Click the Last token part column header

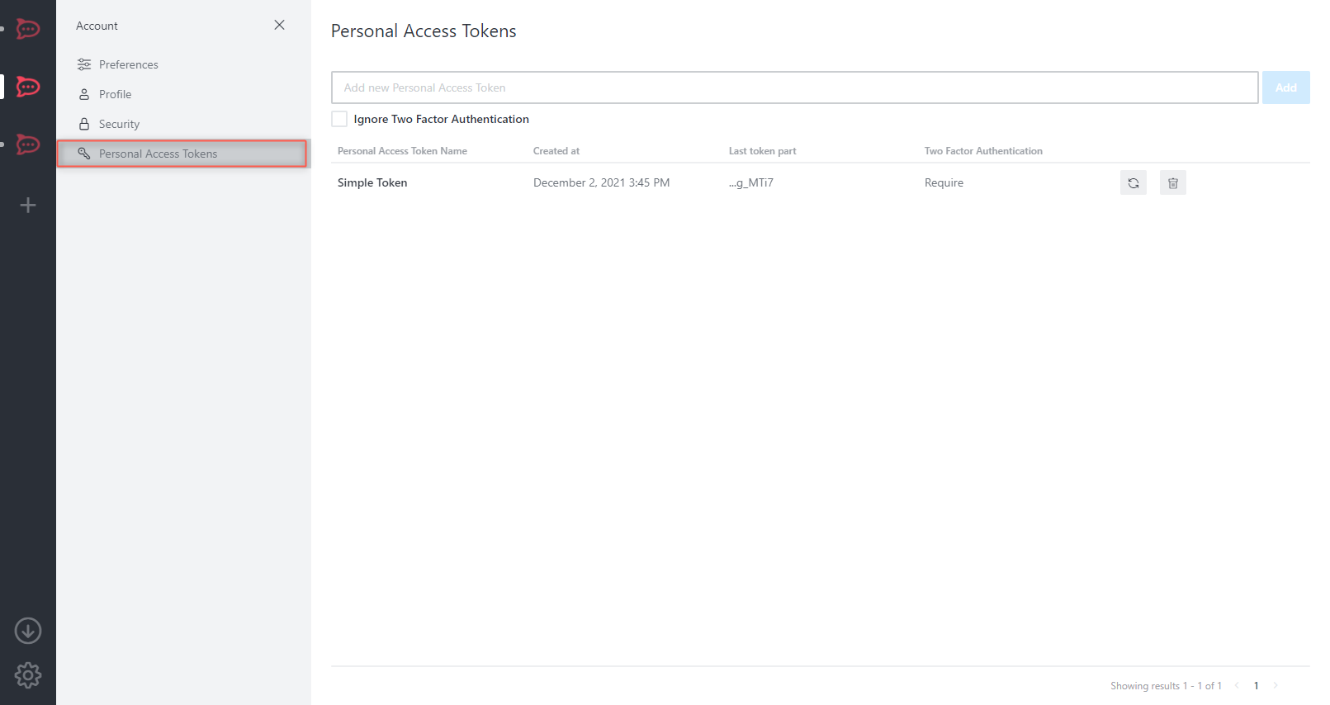tap(763, 151)
